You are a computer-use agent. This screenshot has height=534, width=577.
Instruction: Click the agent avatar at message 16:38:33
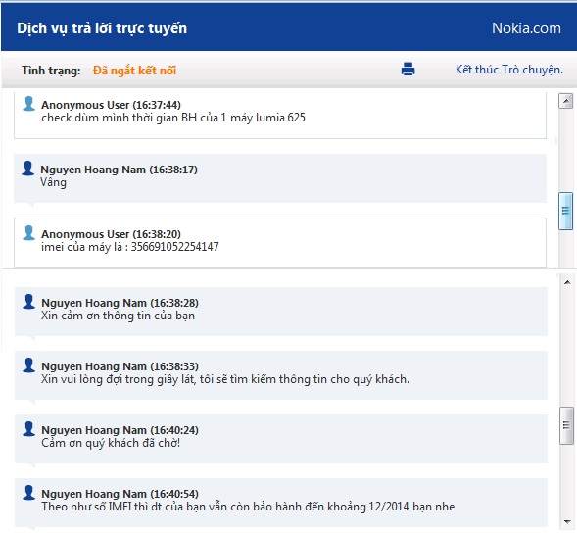(x=28, y=365)
